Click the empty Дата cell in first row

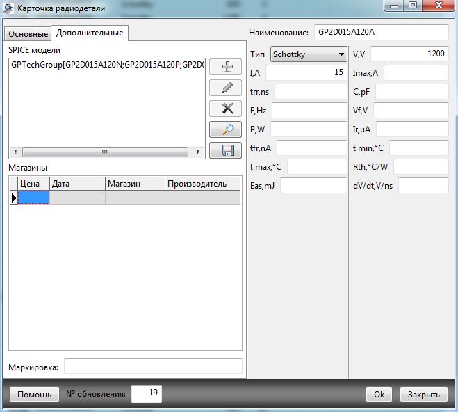pyautogui.click(x=77, y=198)
